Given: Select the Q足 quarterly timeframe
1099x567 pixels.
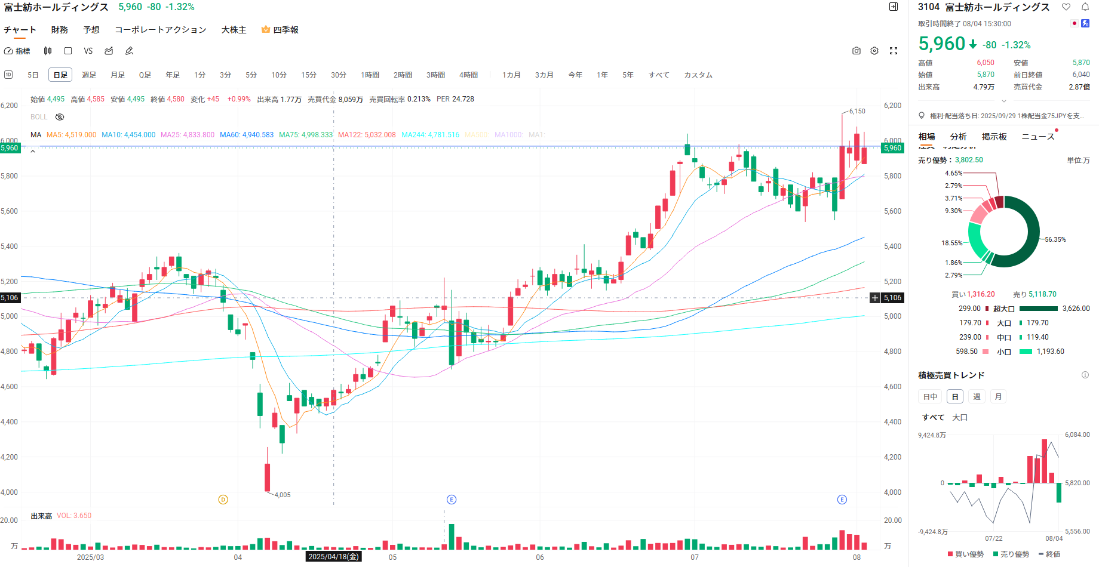Looking at the screenshot, I should 145,75.
